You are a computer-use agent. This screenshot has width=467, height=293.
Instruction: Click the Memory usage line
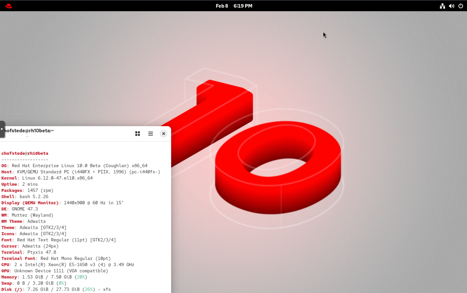coord(44,277)
